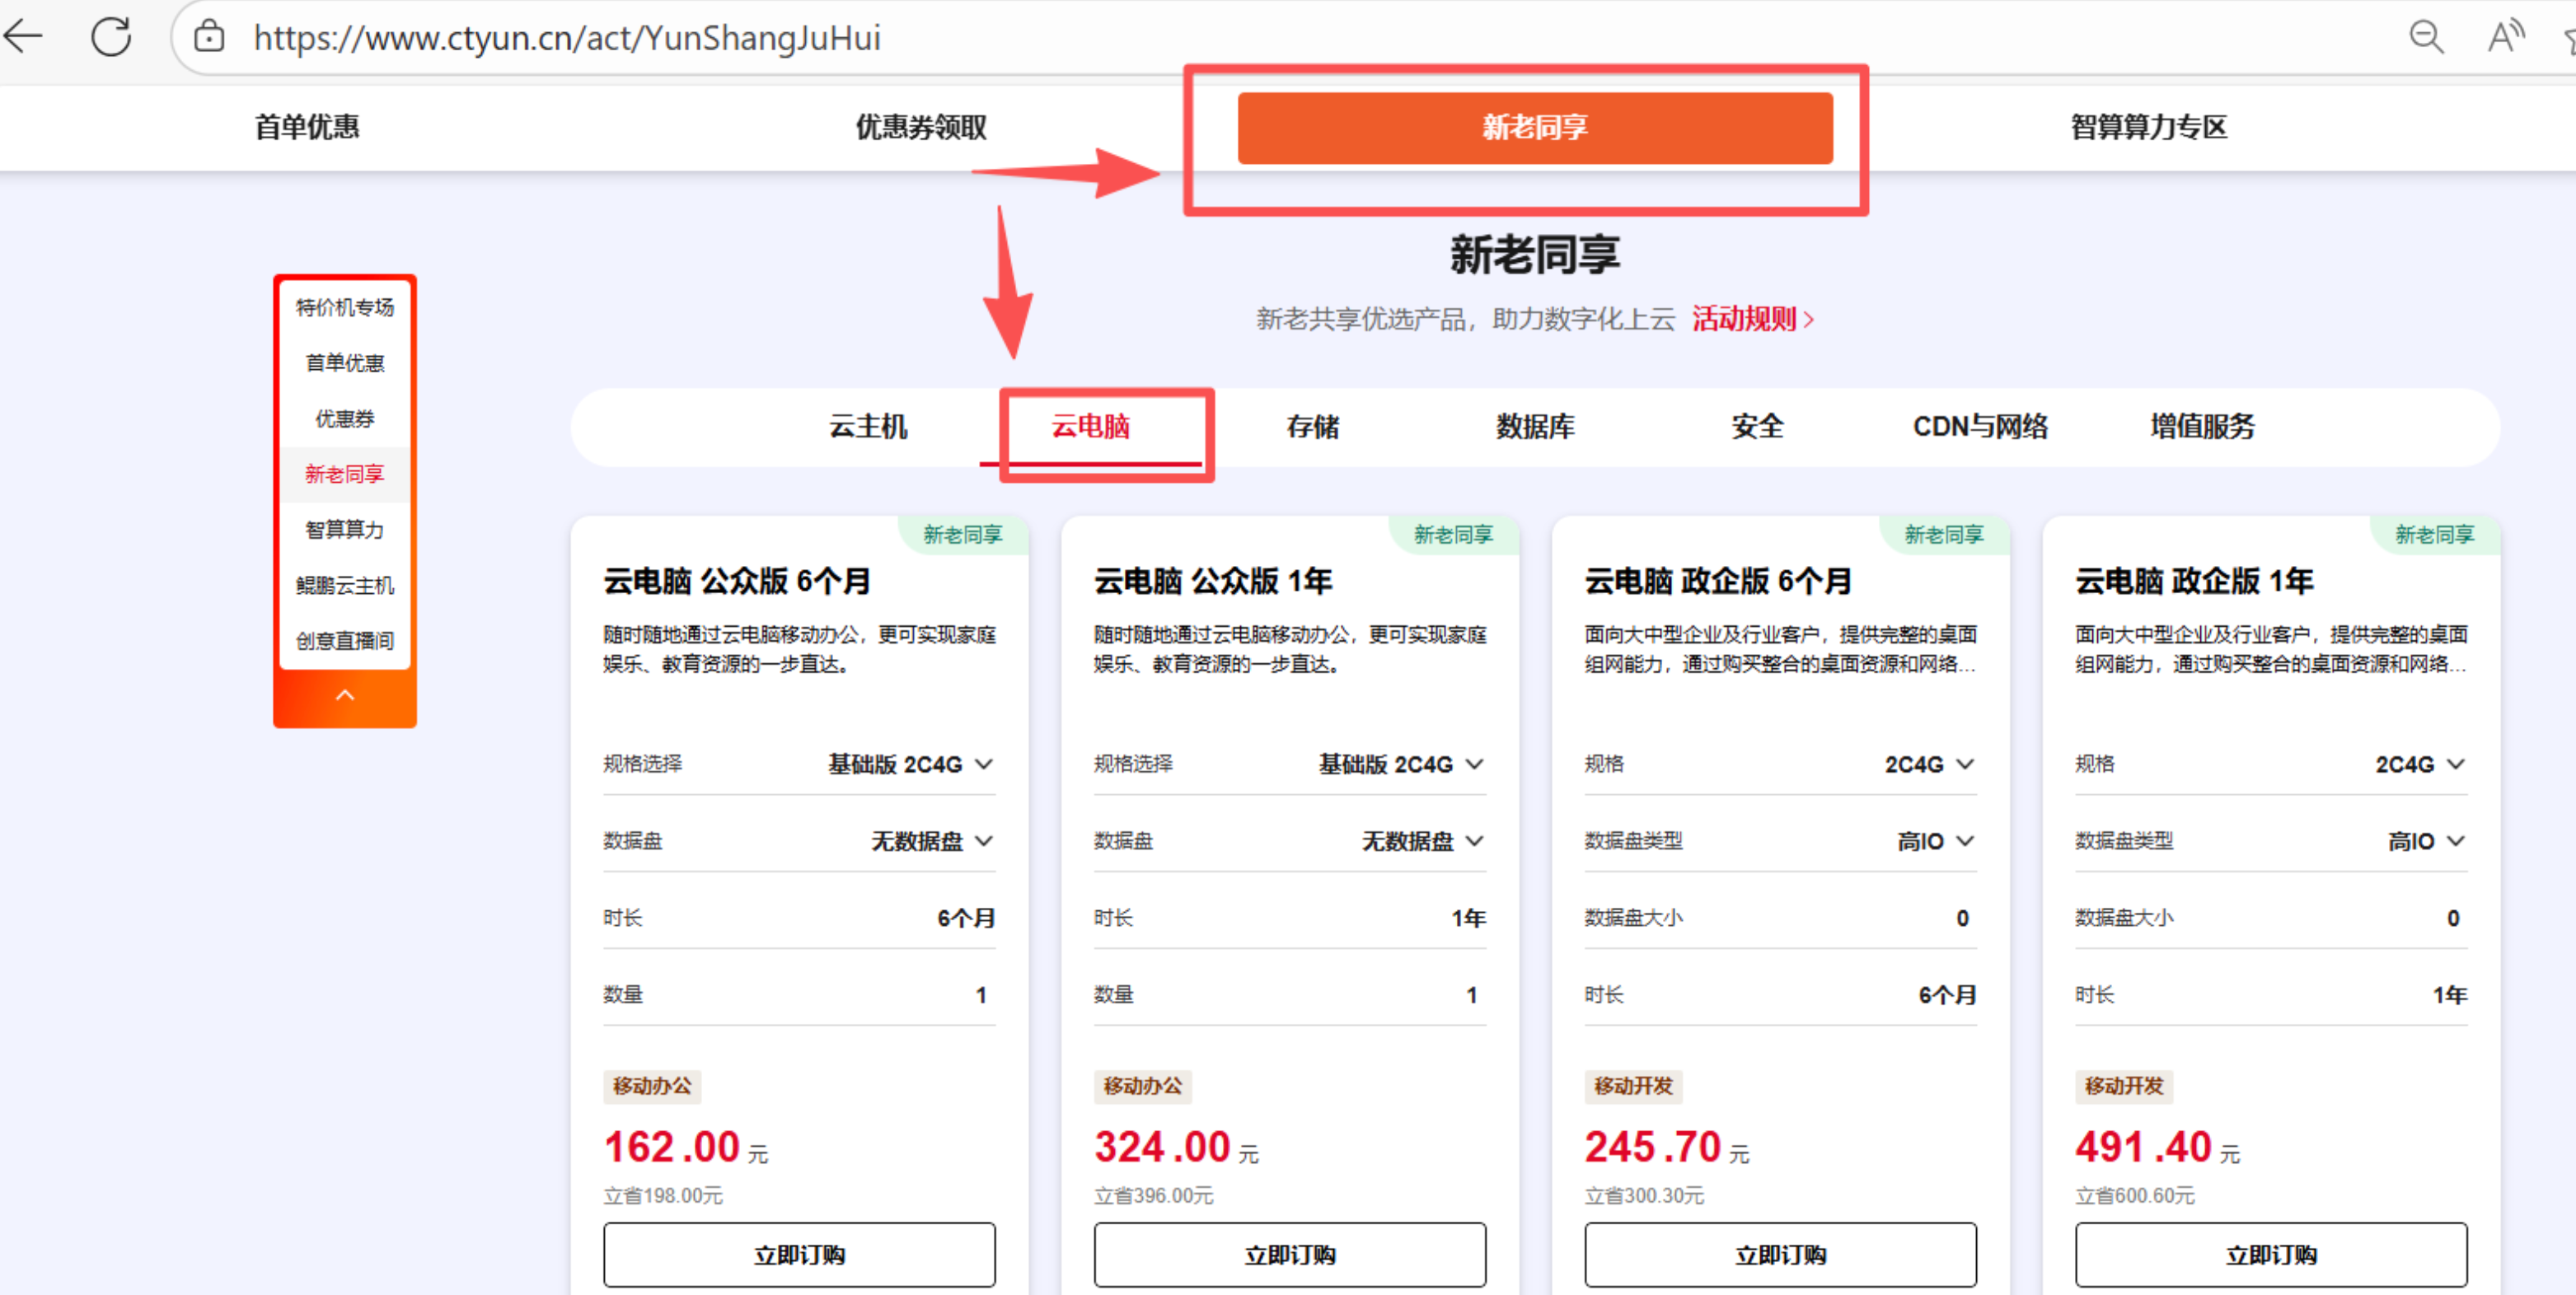Screen dimensions: 2576x1295
Task: Click 立即订购 for 云电脑 公众版 6个月
Action: [x=799, y=1255]
